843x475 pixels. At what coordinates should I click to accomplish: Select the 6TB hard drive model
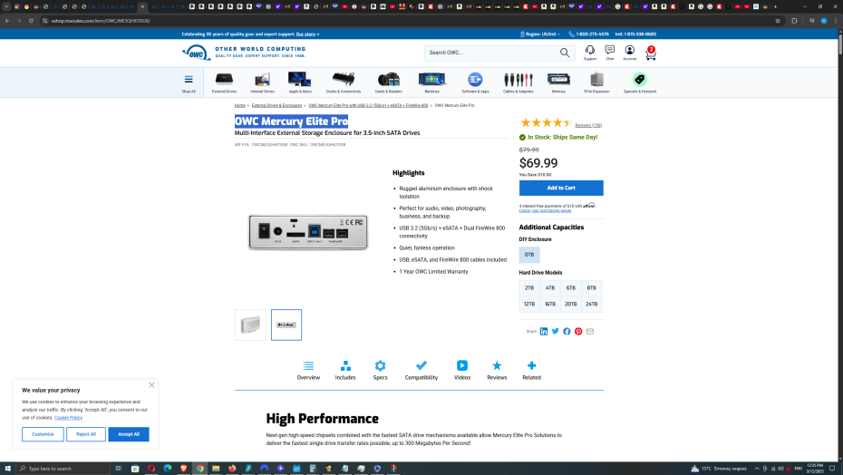(x=570, y=287)
